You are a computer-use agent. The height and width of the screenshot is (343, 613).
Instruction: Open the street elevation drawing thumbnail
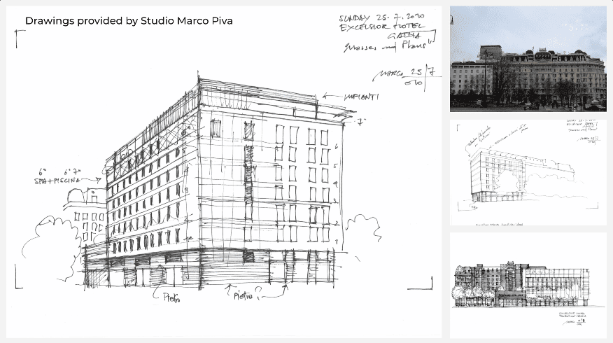528,285
